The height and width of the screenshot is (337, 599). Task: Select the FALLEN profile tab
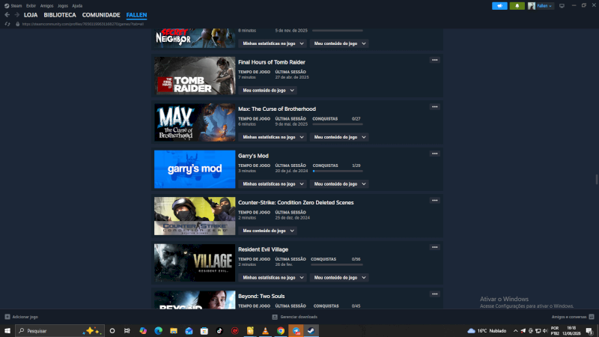[x=136, y=15]
